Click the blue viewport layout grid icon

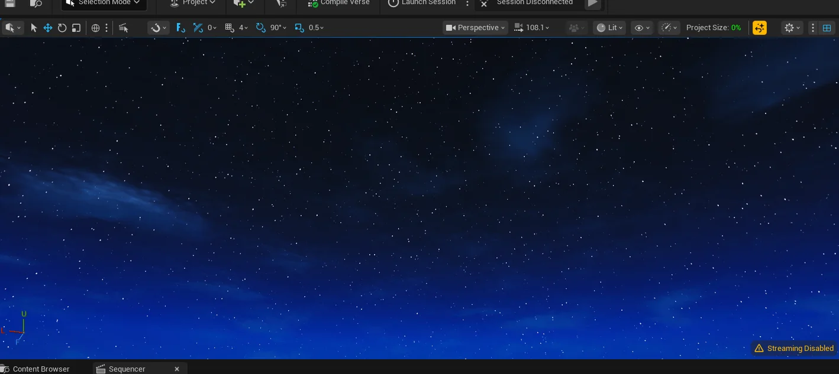tap(827, 28)
